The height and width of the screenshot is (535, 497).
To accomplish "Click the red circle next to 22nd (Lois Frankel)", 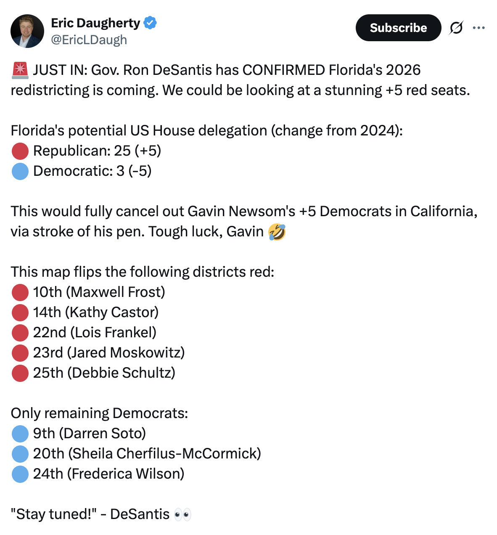I will click(20, 333).
